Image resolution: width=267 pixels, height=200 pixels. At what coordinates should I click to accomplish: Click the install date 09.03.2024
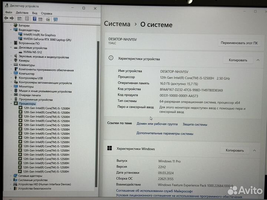[x=166, y=173]
